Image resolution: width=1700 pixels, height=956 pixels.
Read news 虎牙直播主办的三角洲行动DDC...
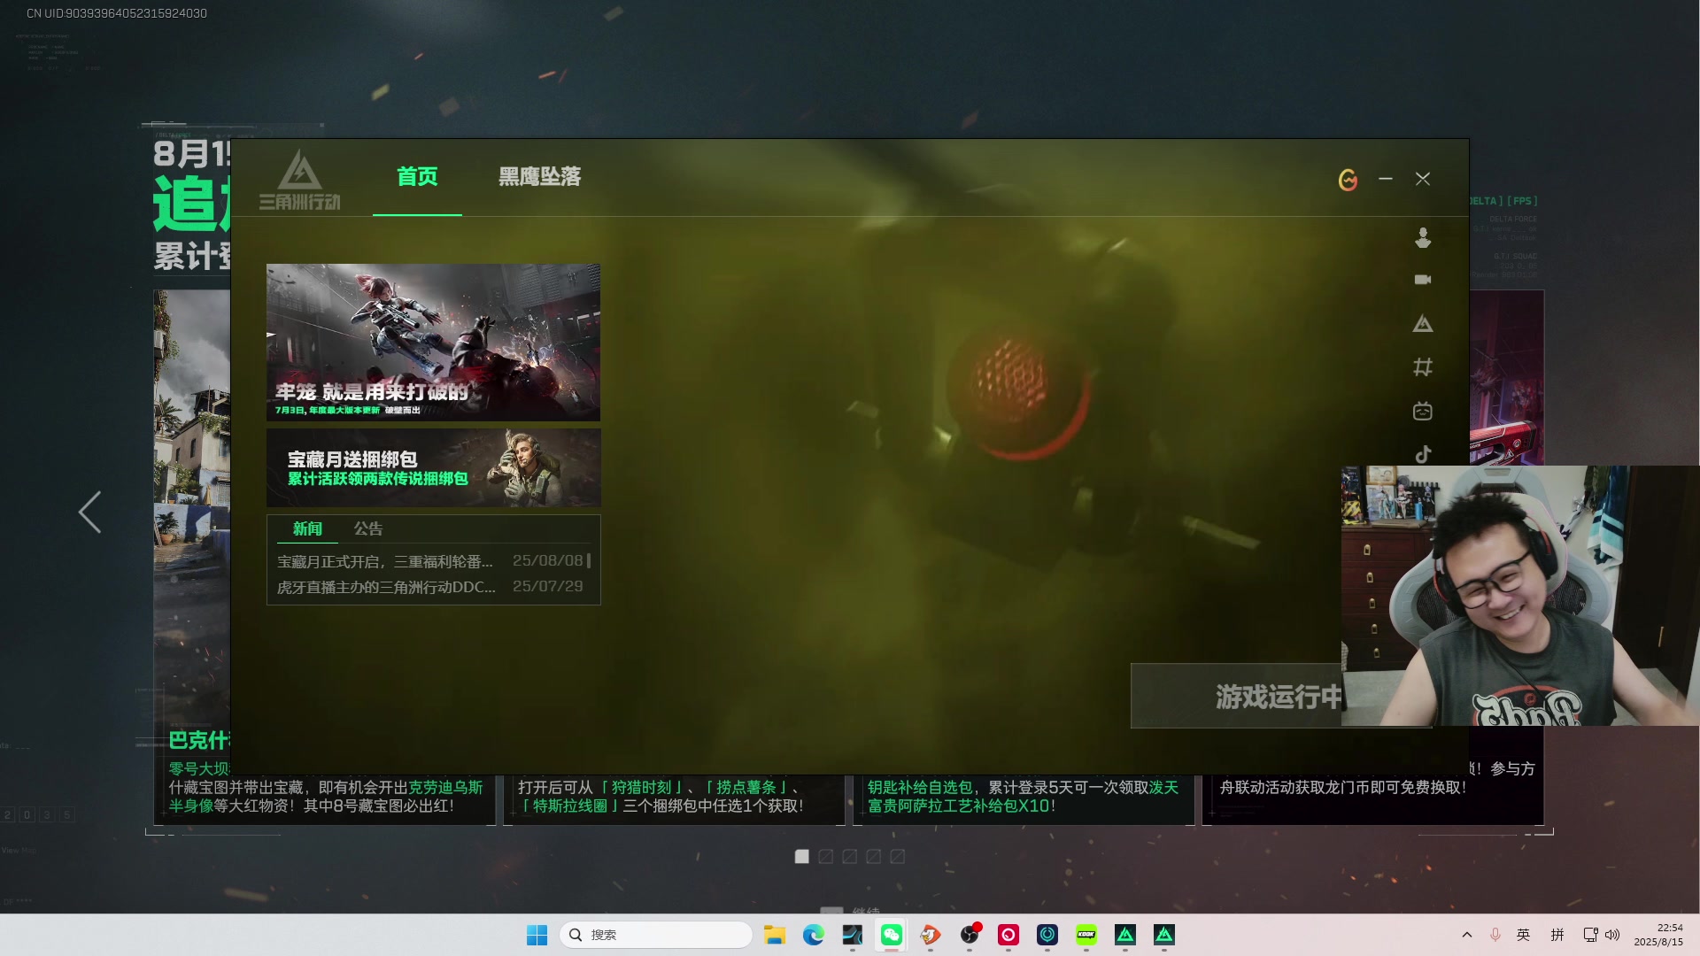386,587
